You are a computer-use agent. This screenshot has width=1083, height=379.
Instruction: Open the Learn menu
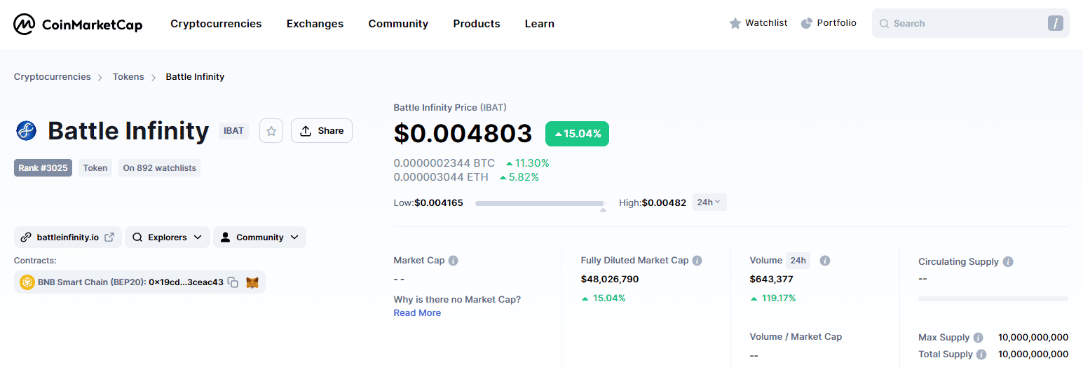point(540,24)
